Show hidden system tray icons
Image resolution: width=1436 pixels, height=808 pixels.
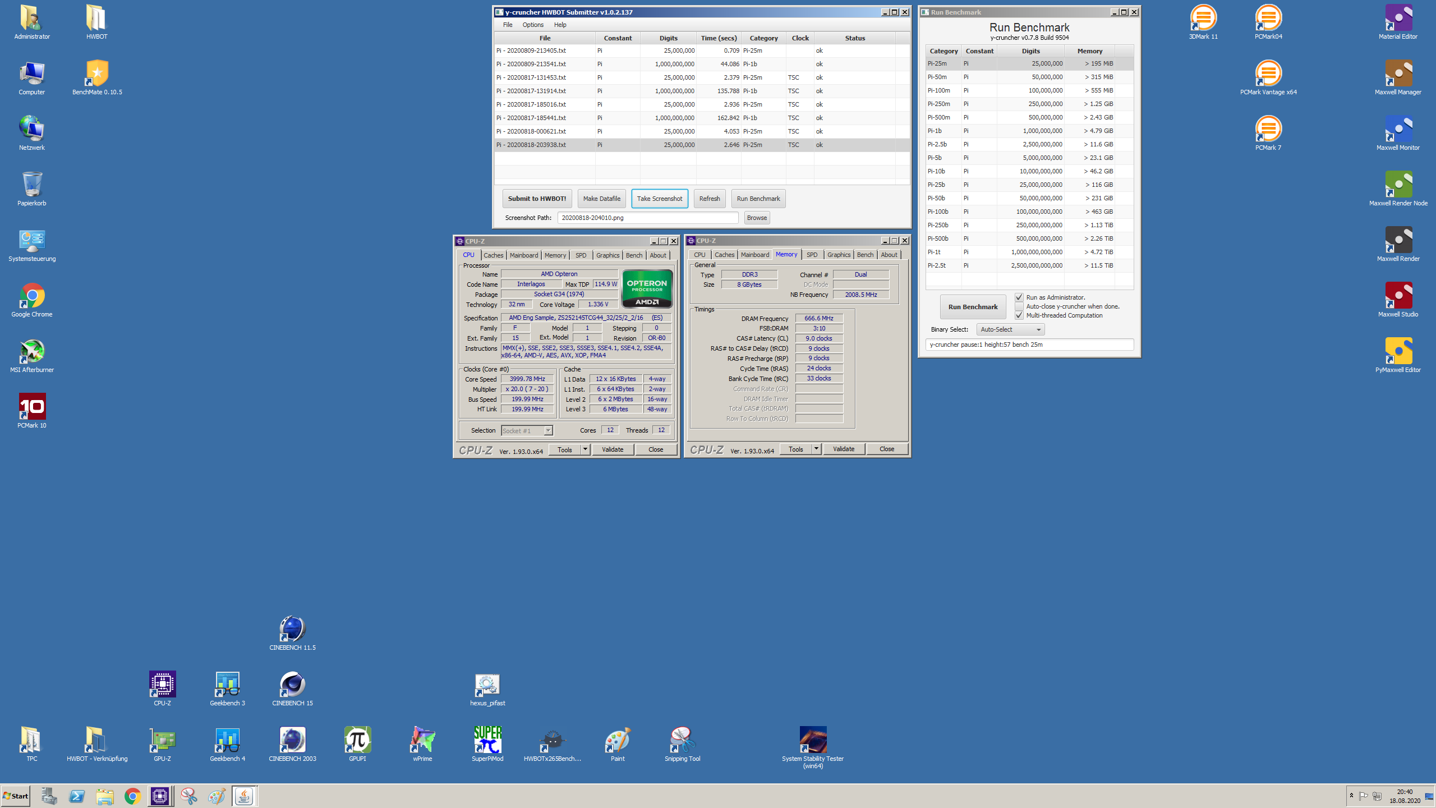[1351, 796]
